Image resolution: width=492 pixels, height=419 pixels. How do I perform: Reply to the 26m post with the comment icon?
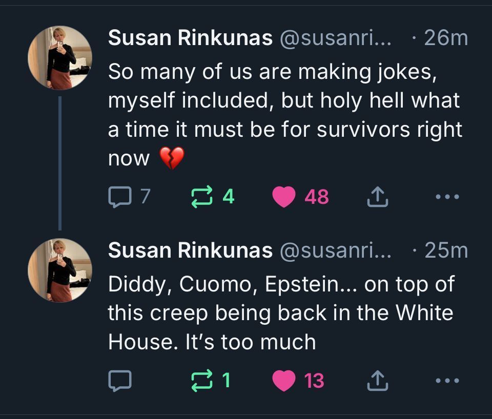pos(120,197)
